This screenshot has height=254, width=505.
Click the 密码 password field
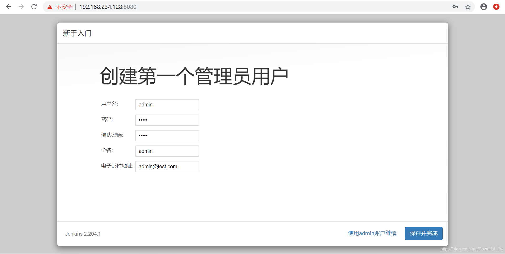click(167, 120)
